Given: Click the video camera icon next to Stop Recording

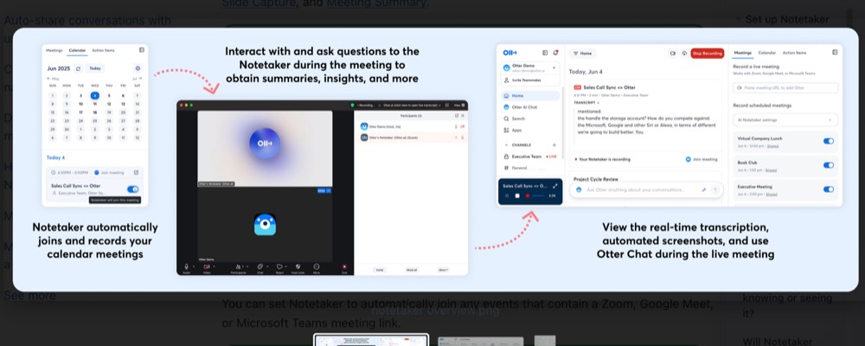Looking at the screenshot, I should [x=672, y=54].
